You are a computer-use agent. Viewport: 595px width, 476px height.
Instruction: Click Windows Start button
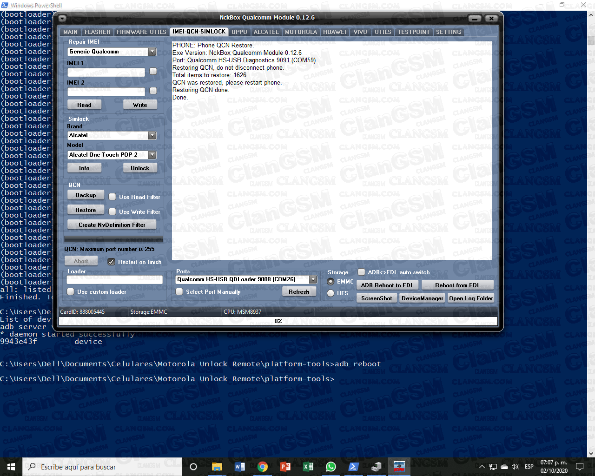[11, 467]
